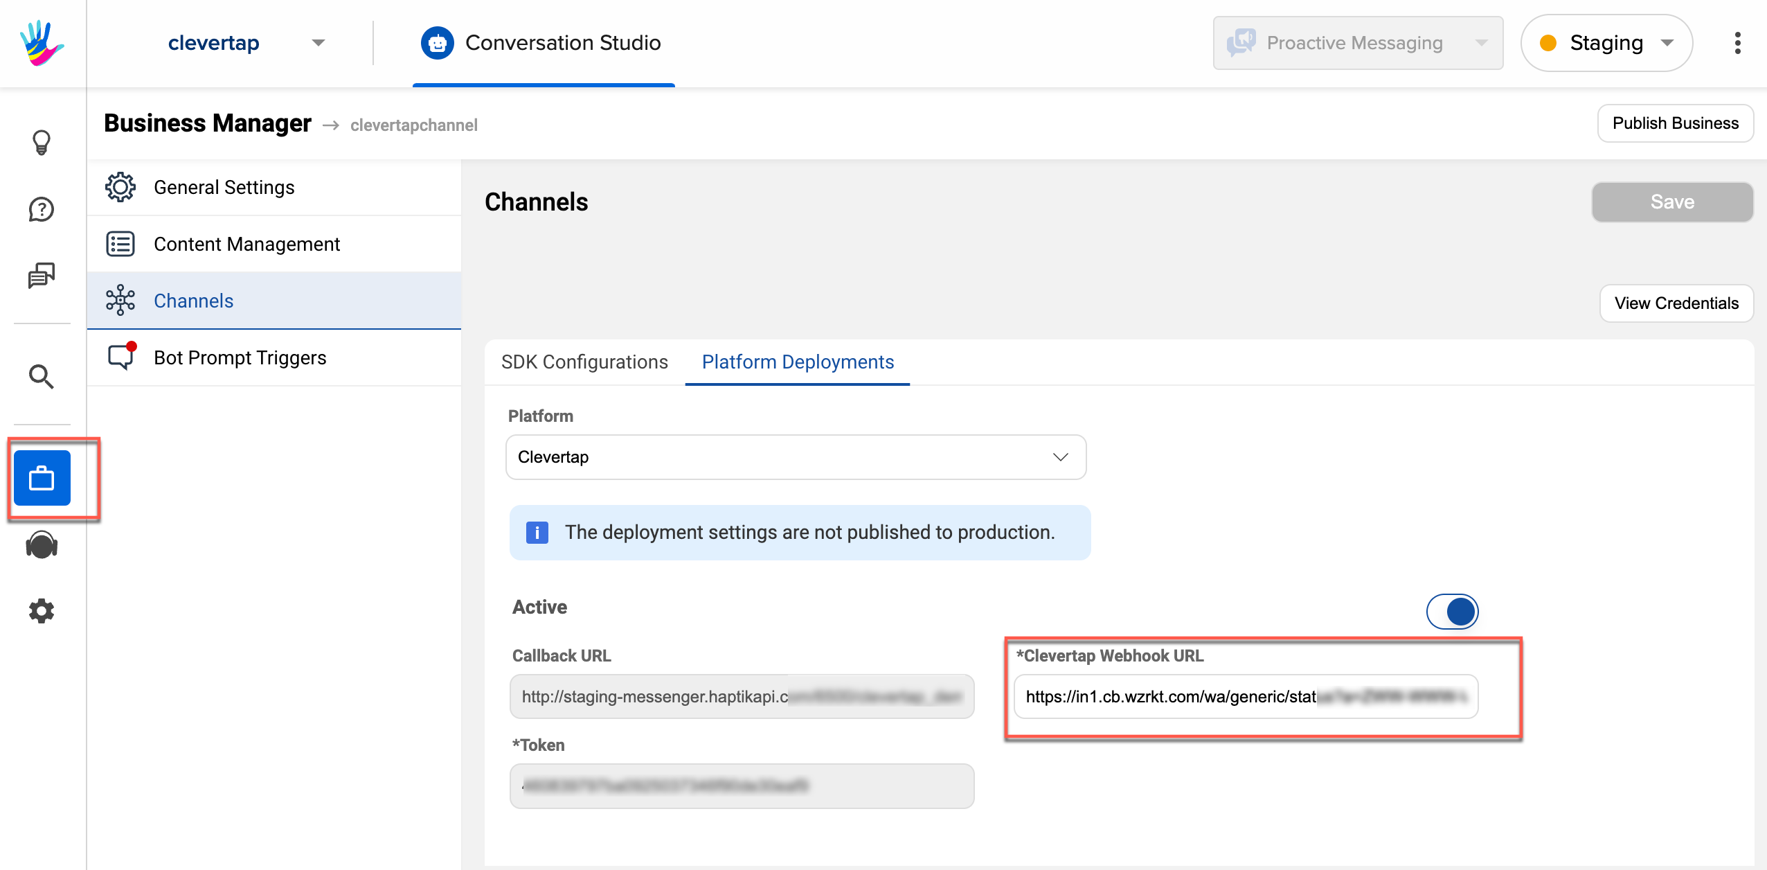Click the Callback URL field
Image resolution: width=1767 pixels, height=870 pixels.
coord(742,697)
